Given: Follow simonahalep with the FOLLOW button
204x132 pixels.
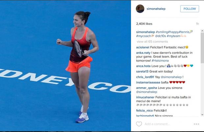Looking at the screenshot, I should (x=190, y=9).
